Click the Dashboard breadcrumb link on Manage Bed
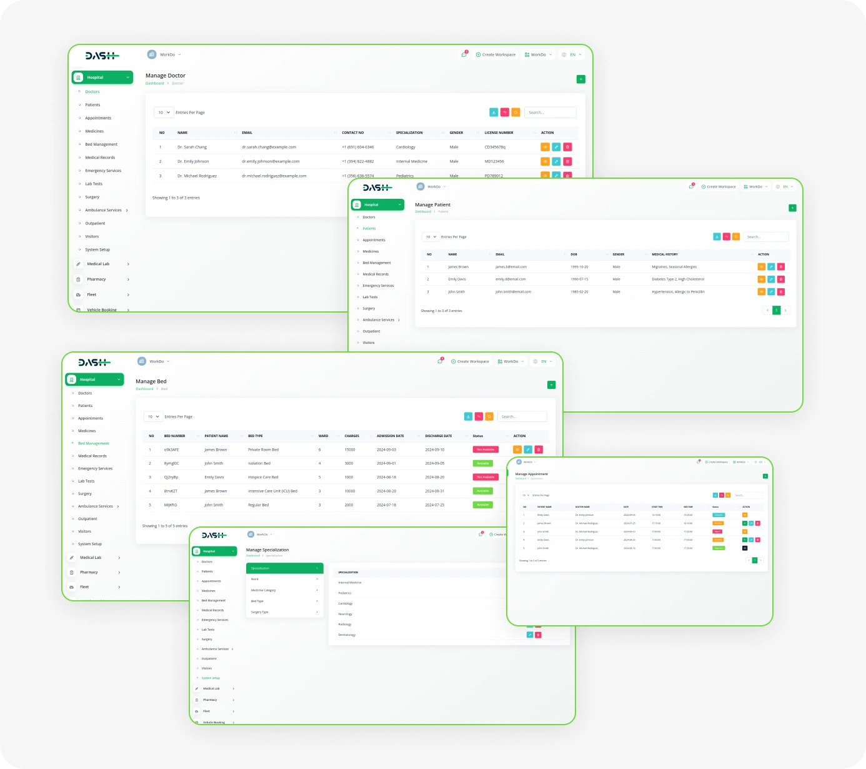Image resolution: width=866 pixels, height=769 pixels. (x=144, y=389)
